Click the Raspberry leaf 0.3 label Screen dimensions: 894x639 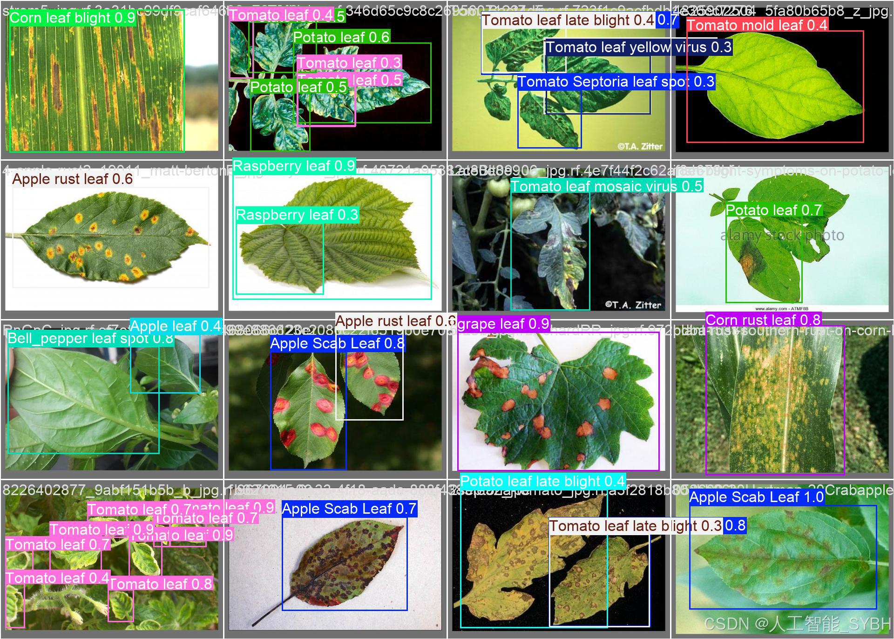tap(297, 215)
